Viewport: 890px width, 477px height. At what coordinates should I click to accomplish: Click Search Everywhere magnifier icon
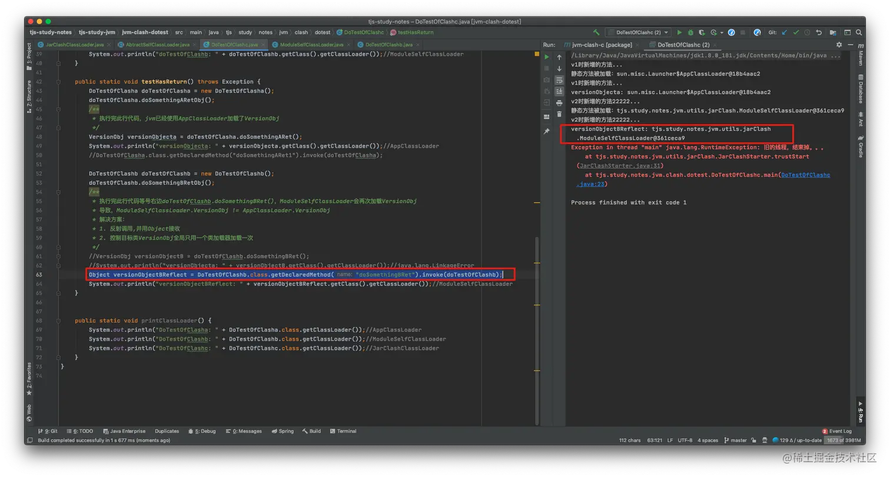(x=858, y=32)
